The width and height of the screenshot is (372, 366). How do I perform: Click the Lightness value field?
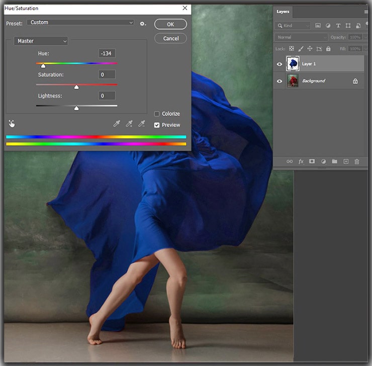(x=107, y=96)
